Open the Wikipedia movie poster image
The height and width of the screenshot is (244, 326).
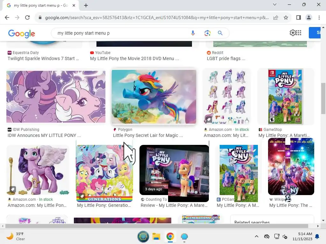pos(291,167)
